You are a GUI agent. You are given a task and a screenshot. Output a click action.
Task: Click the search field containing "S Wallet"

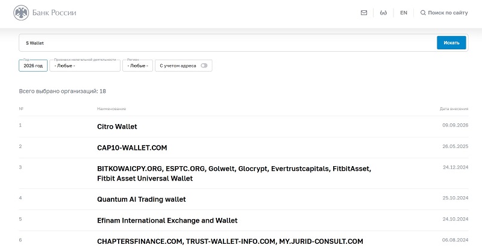pos(228,43)
